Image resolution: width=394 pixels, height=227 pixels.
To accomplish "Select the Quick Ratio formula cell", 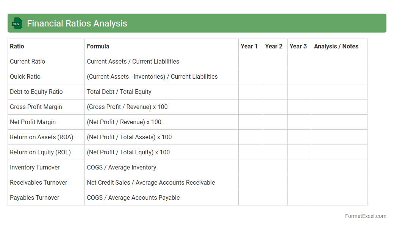I will click(x=152, y=76).
